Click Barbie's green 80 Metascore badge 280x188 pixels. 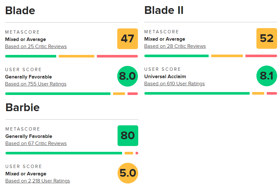pyautogui.click(x=128, y=136)
